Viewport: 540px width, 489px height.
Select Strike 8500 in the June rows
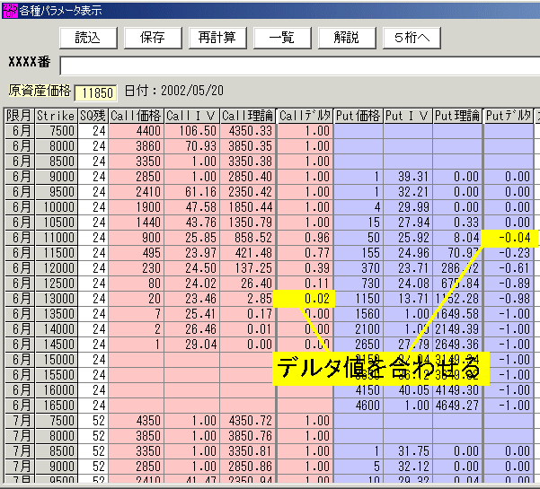[56, 162]
